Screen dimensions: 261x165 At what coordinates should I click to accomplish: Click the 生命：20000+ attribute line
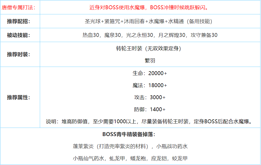[150, 73]
